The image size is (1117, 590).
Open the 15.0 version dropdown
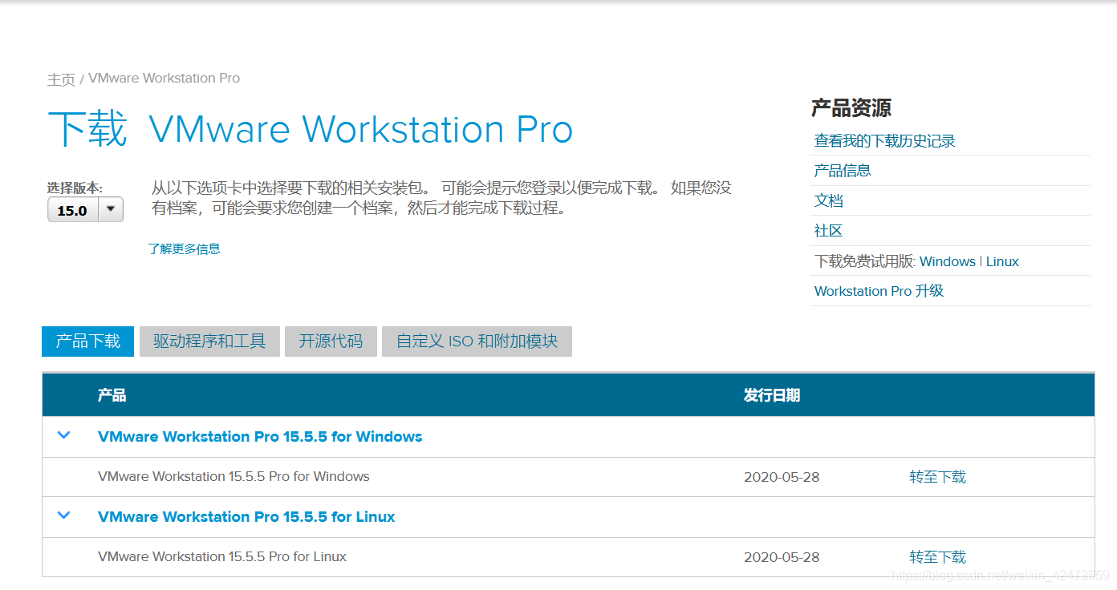point(85,210)
